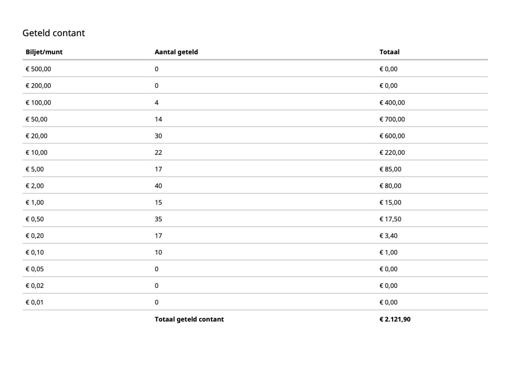The width and height of the screenshot is (510, 387).
Task: Click the count 40 for € 2,00
Action: point(158,186)
